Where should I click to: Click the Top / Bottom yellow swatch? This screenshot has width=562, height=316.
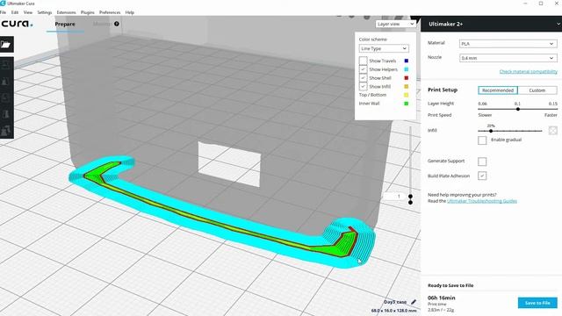tap(406, 95)
